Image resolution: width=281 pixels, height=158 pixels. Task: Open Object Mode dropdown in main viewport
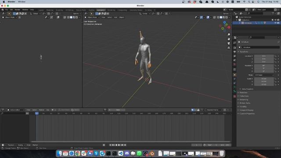tap(92, 18)
